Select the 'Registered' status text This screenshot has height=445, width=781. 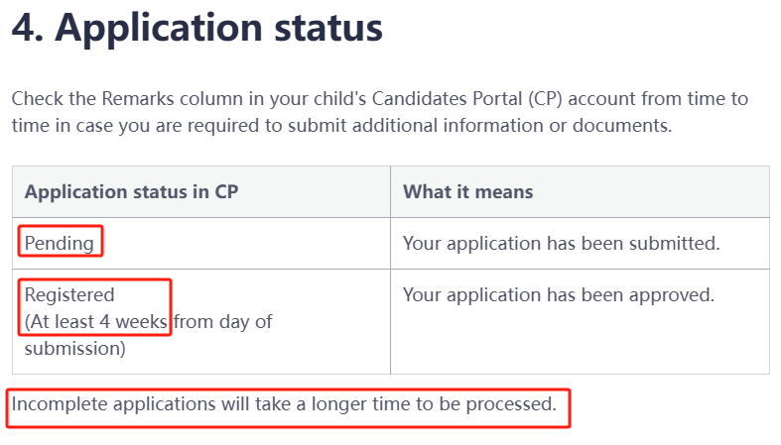pos(69,294)
